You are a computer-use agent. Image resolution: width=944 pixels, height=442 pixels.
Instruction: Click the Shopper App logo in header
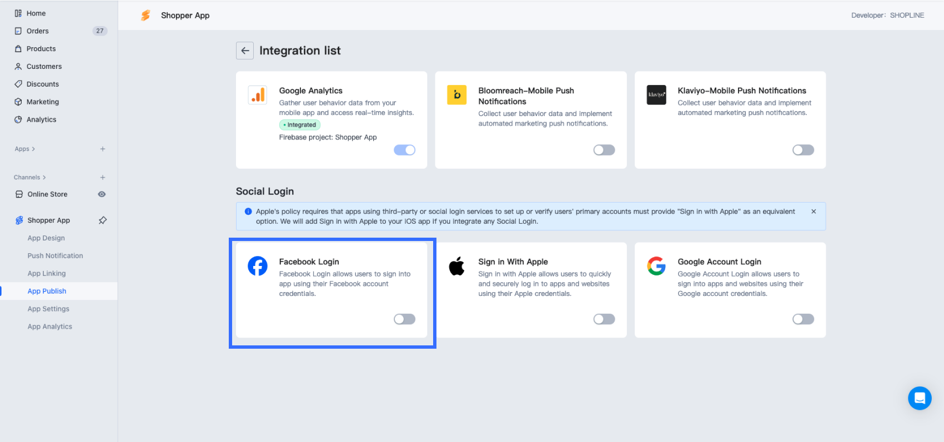tap(145, 16)
